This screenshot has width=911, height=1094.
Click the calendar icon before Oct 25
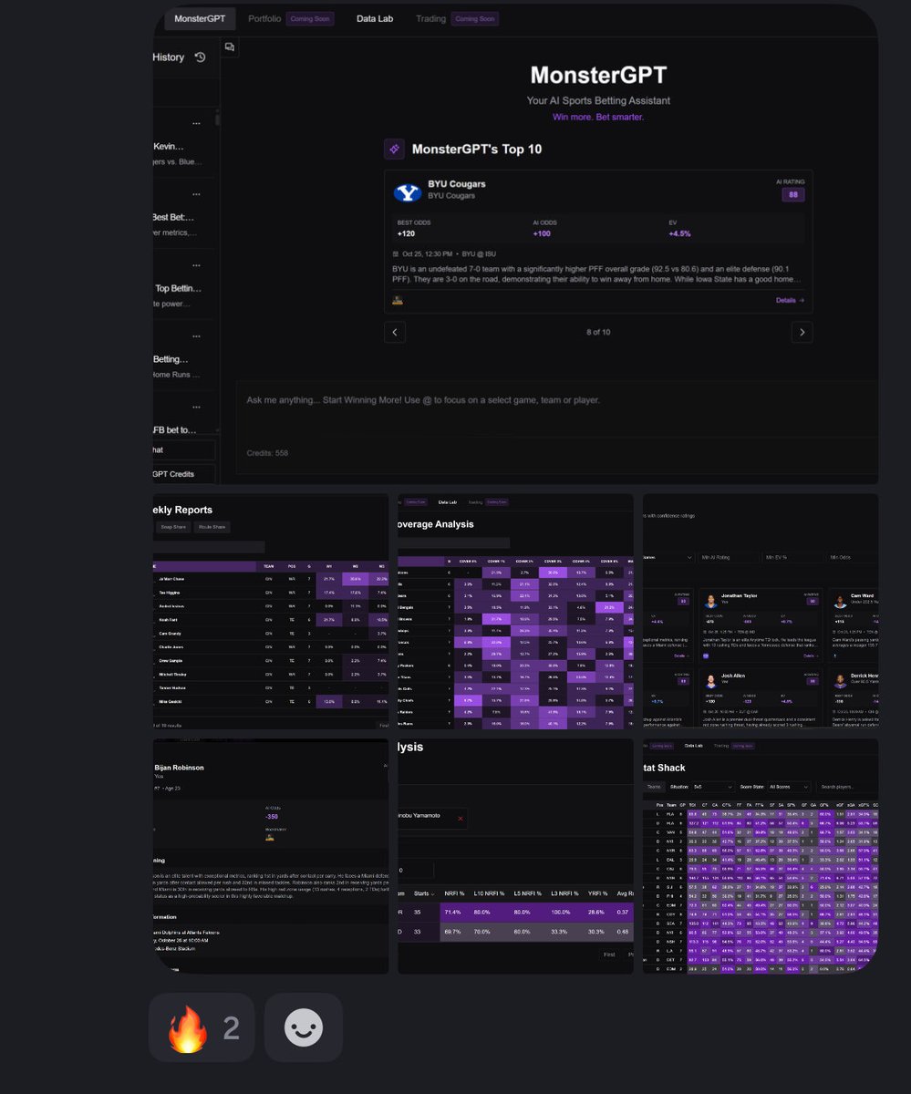(396, 253)
